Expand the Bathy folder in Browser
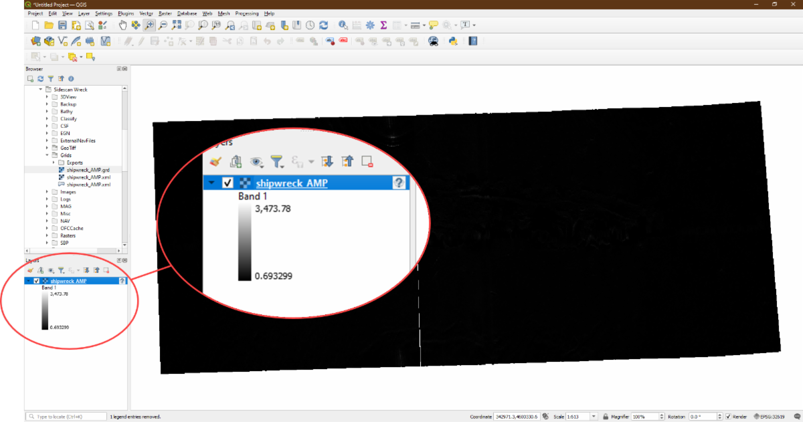Screen dimensions: 803x422 pyautogui.click(x=48, y=112)
